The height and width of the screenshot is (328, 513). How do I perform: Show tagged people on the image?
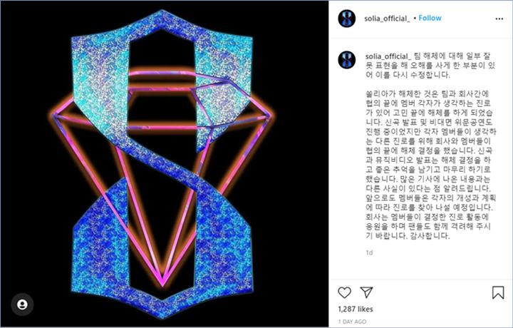22,304
